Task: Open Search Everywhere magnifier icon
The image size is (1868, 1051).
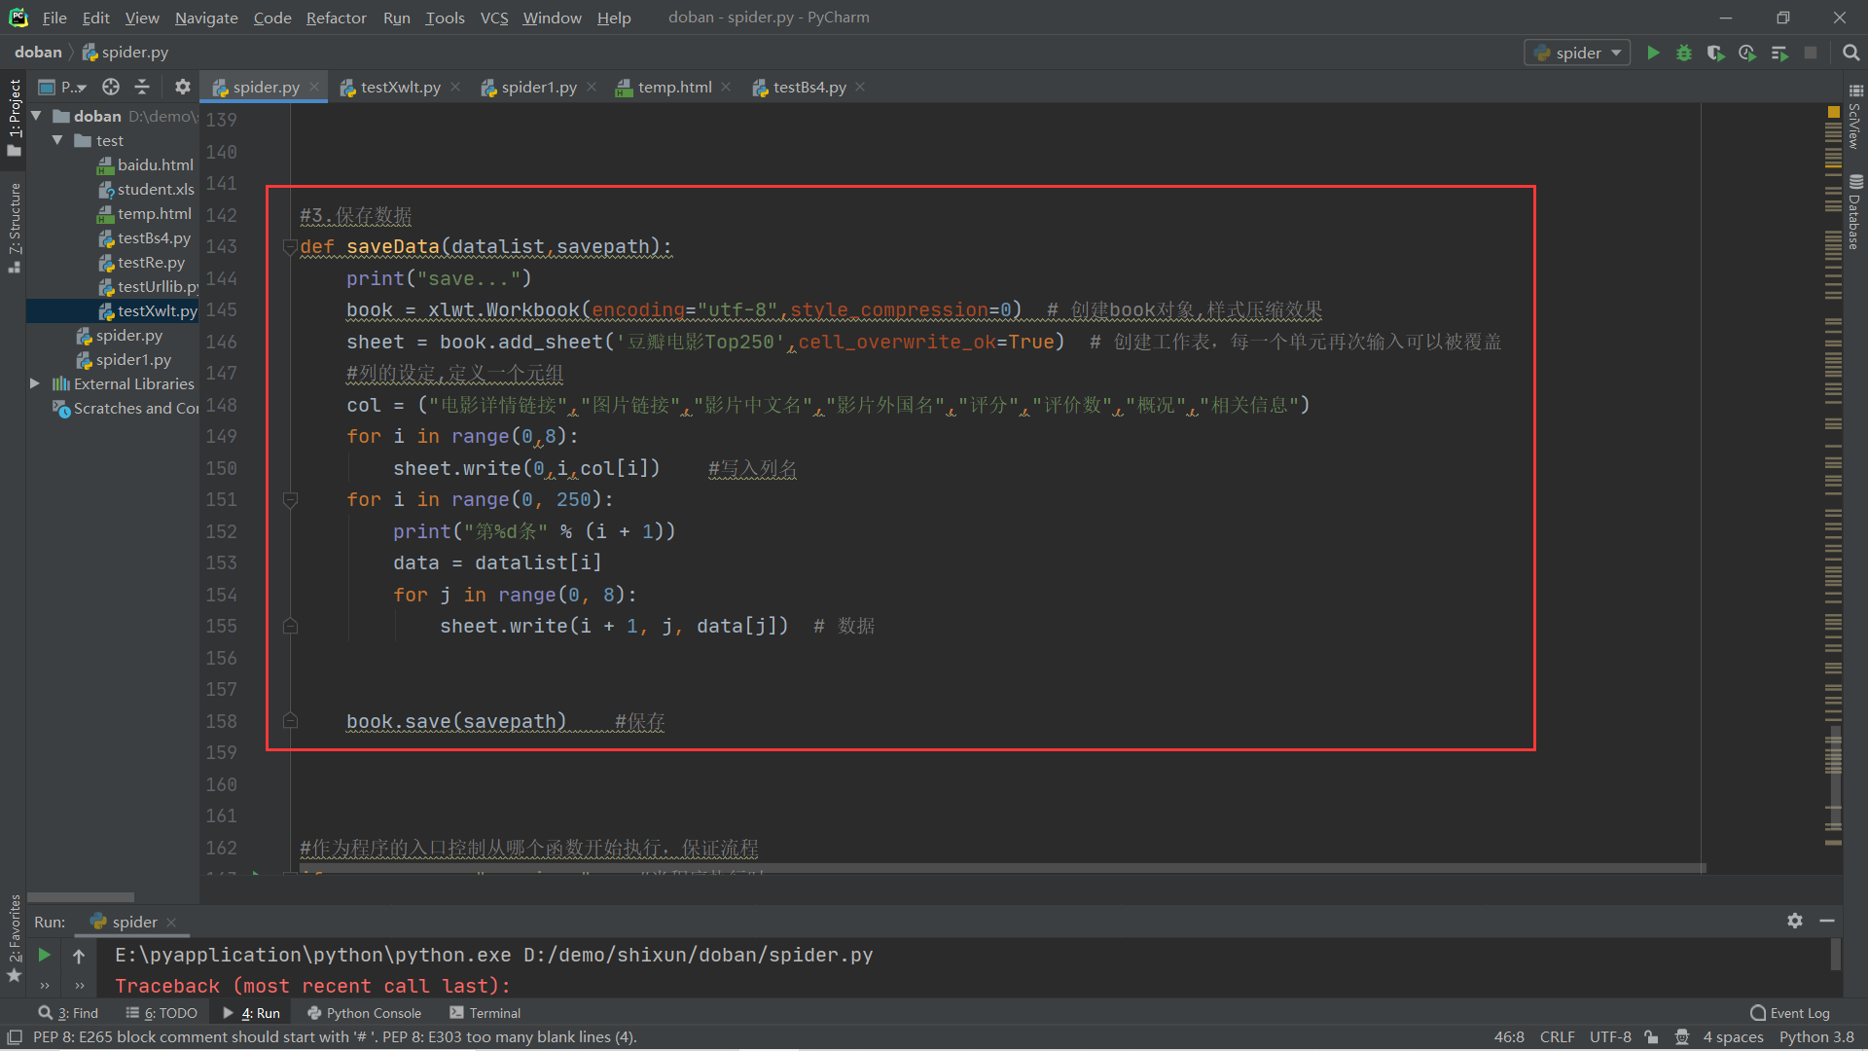Action: click(1851, 53)
